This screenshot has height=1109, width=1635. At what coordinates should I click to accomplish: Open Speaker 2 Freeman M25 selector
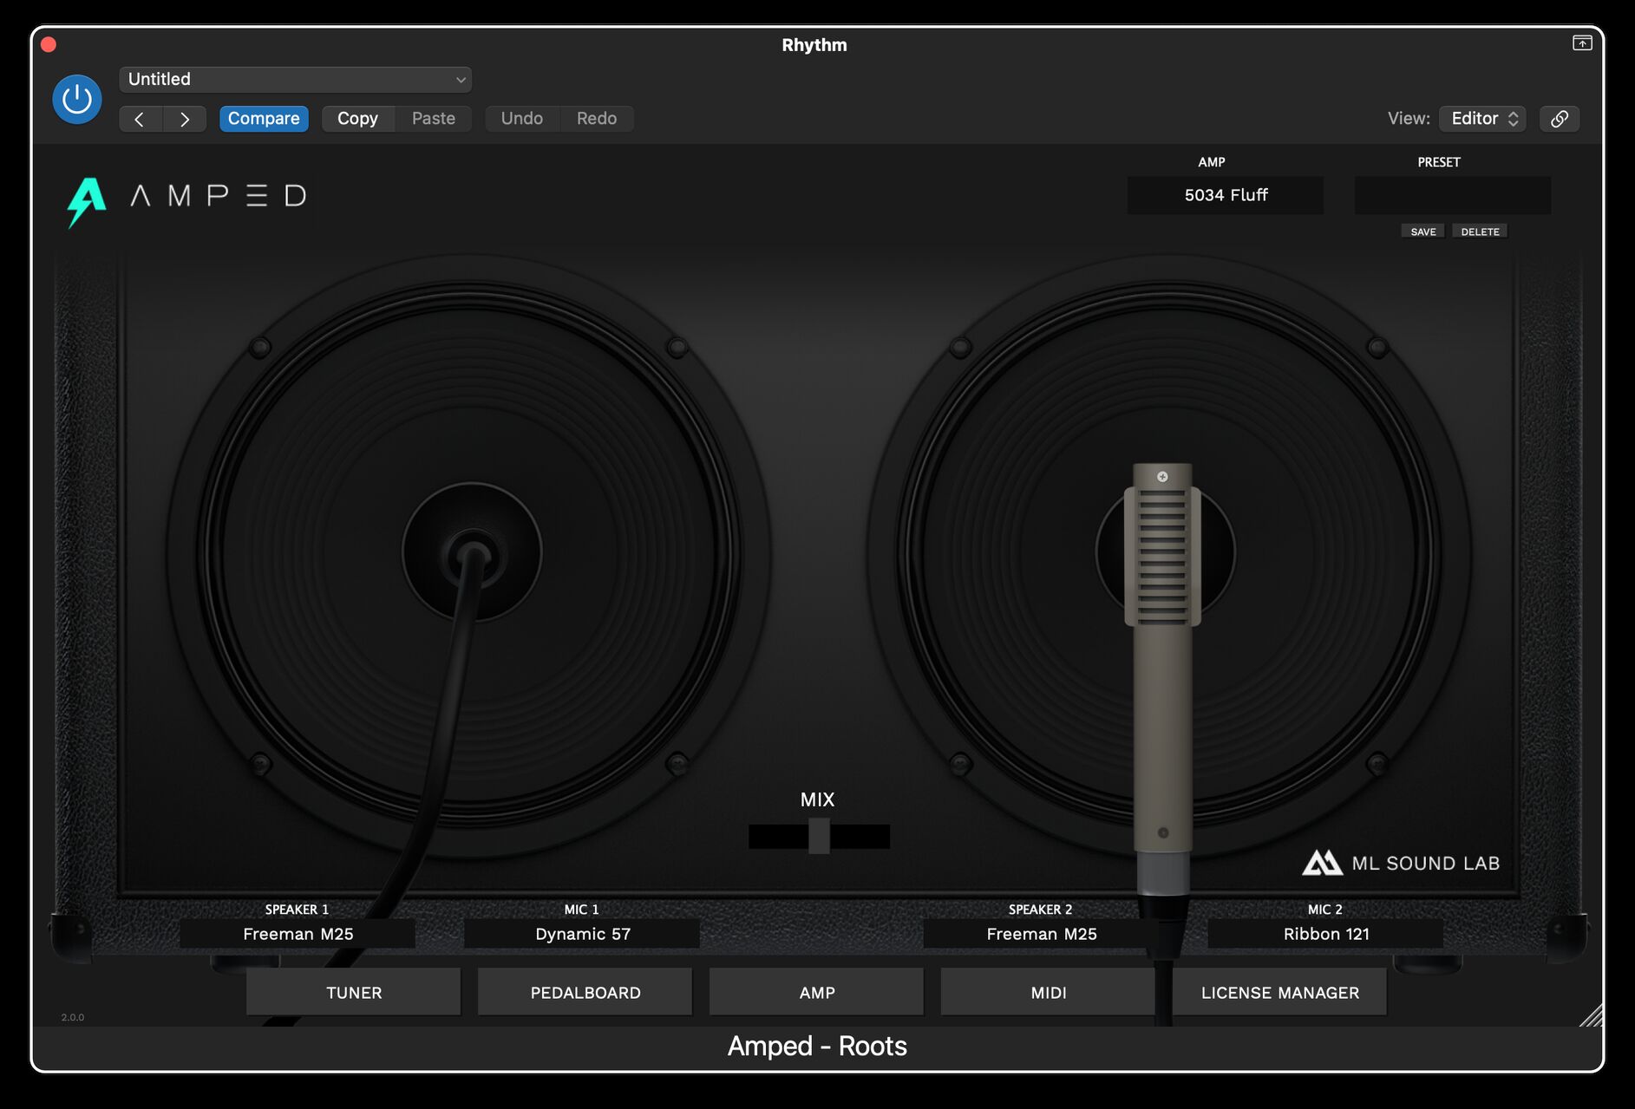1041,934
